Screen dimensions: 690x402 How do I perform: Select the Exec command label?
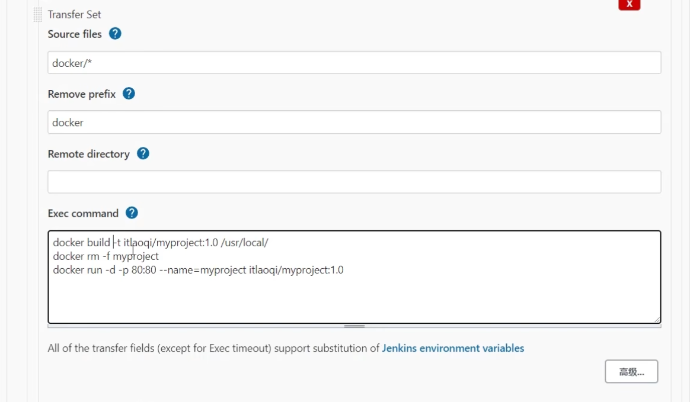click(83, 214)
